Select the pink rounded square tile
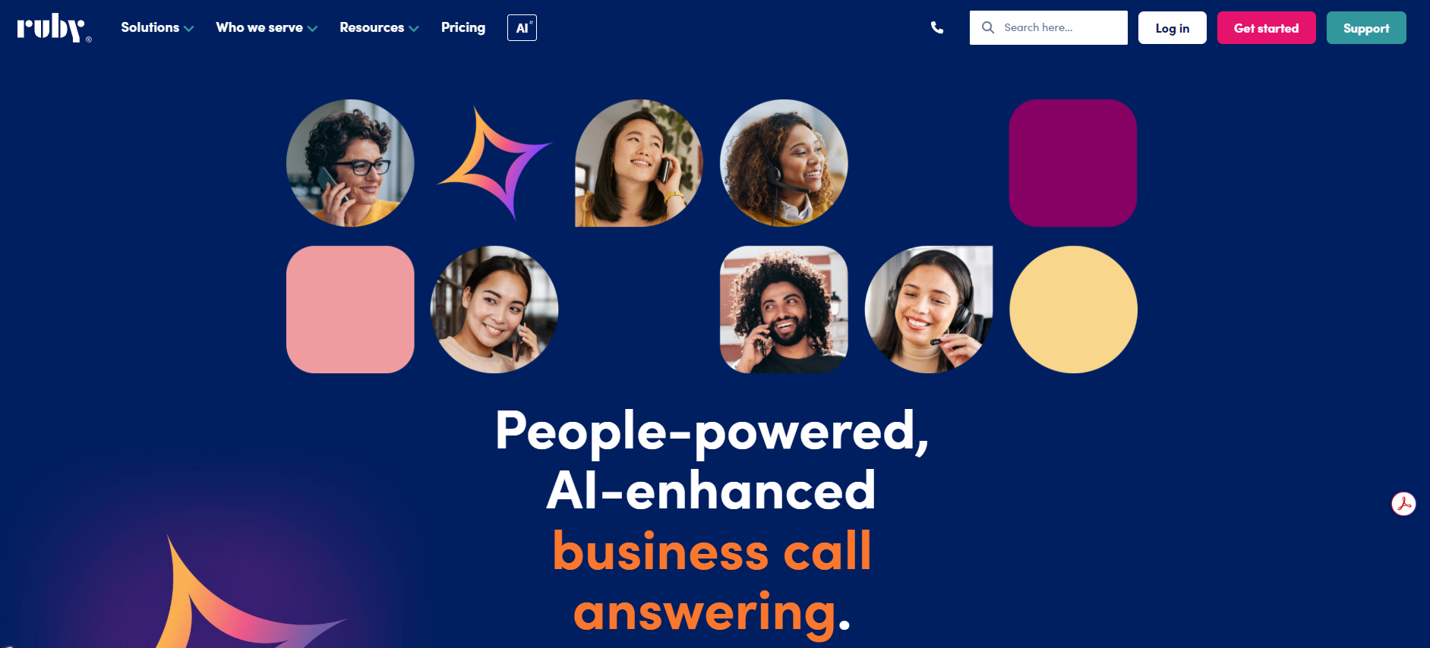Viewport: 1430px width, 648px height. pos(350,310)
